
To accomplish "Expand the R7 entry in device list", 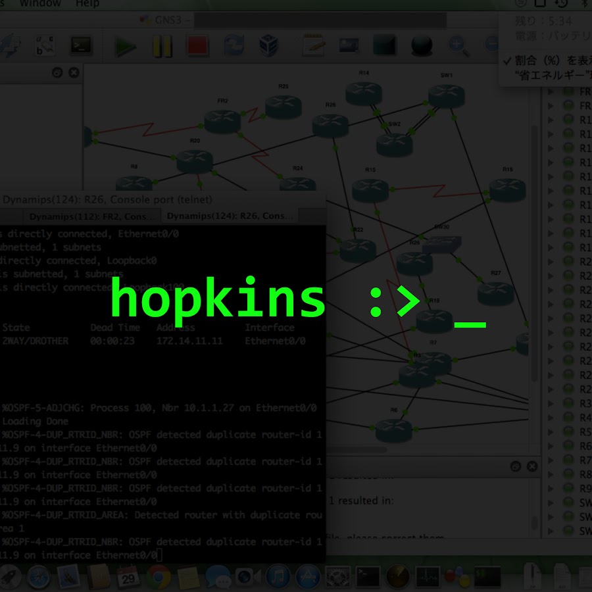I will 551,459.
